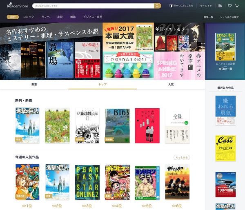This screenshot has height=210, width=245.
Task: Open the コミック category
Action: (x=29, y=17)
